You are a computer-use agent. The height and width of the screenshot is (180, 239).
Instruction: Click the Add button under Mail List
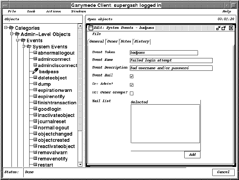point(192,155)
